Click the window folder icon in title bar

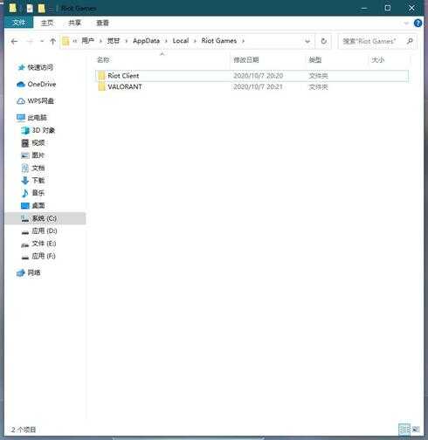pos(13,8)
